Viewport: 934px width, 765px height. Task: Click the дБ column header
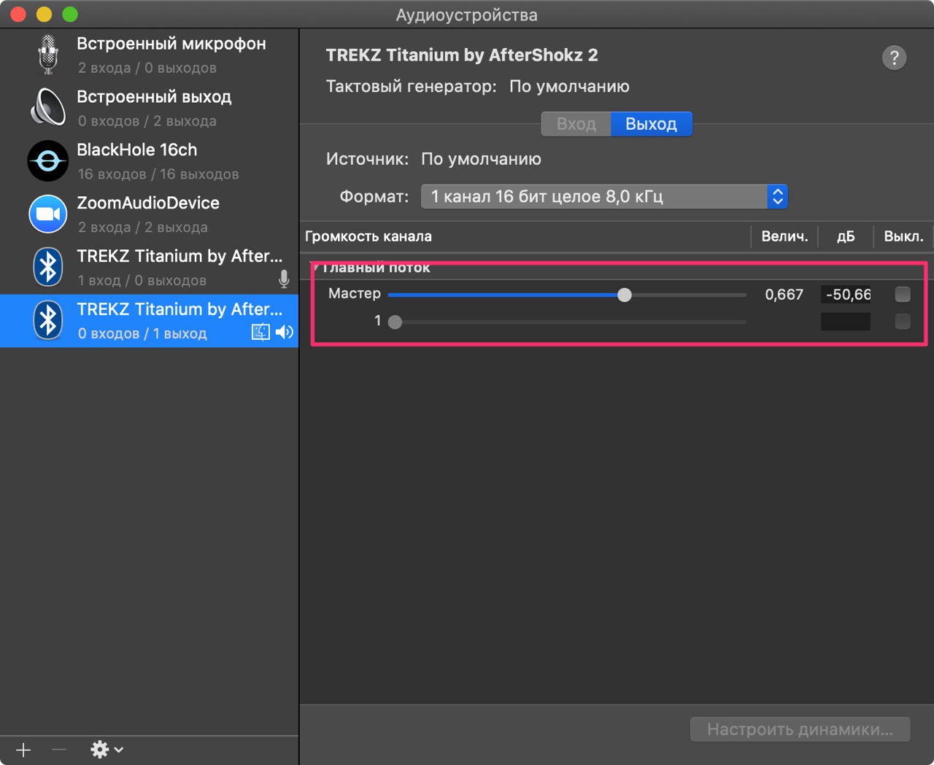tap(846, 236)
